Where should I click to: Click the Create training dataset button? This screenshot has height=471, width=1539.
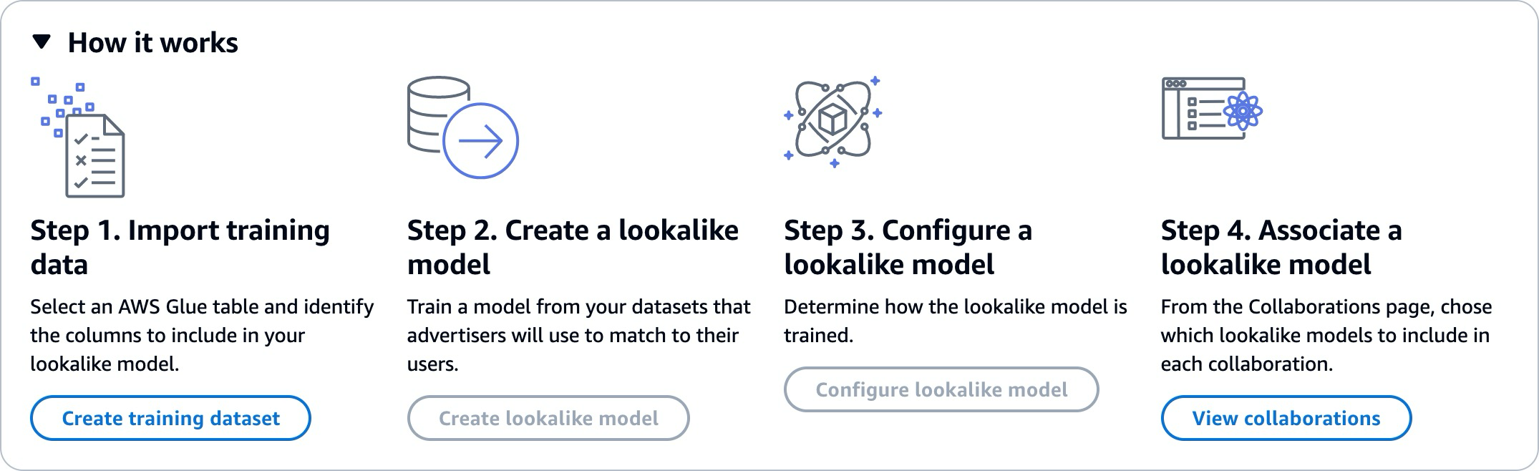pyautogui.click(x=170, y=418)
